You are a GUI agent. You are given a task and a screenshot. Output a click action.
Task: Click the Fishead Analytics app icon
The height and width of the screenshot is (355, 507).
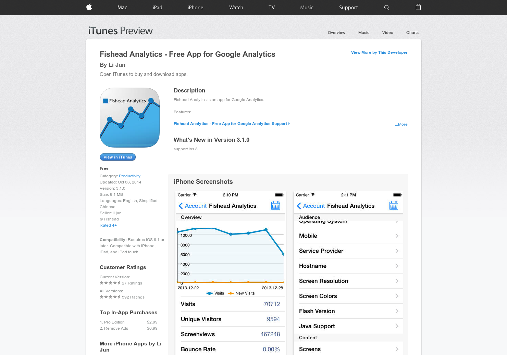click(129, 117)
